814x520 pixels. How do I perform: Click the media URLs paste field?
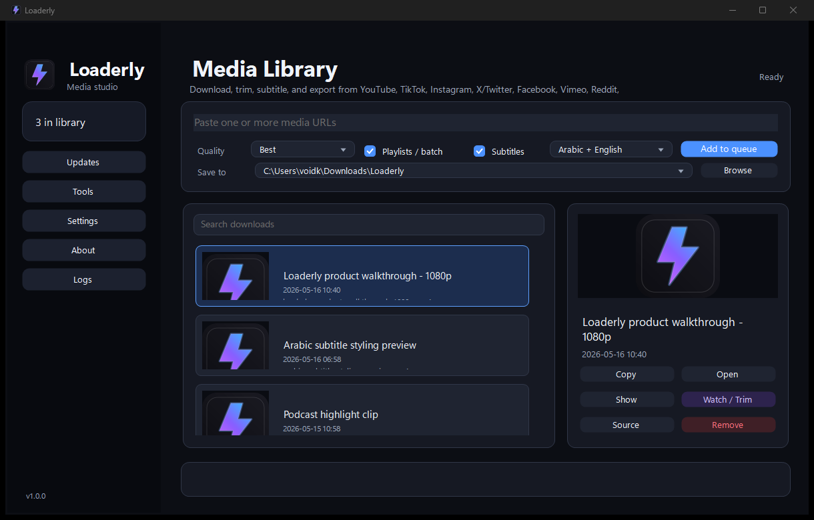click(486, 123)
